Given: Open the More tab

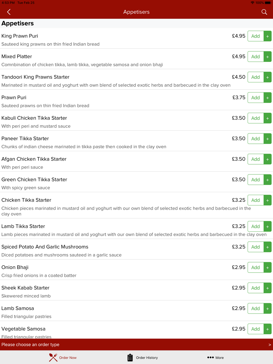Looking at the screenshot, I should pos(215,357).
